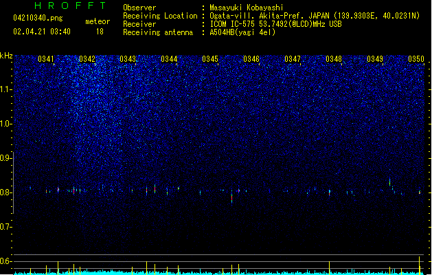
Task: Select receiver text ICOM IC-575 53.7492 MHz USB
Action: point(275,24)
